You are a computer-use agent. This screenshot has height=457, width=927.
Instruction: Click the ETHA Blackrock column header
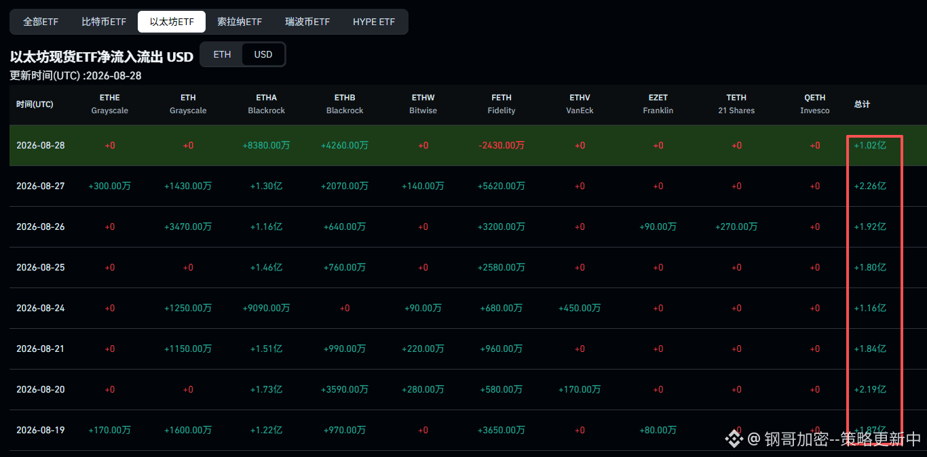[267, 104]
